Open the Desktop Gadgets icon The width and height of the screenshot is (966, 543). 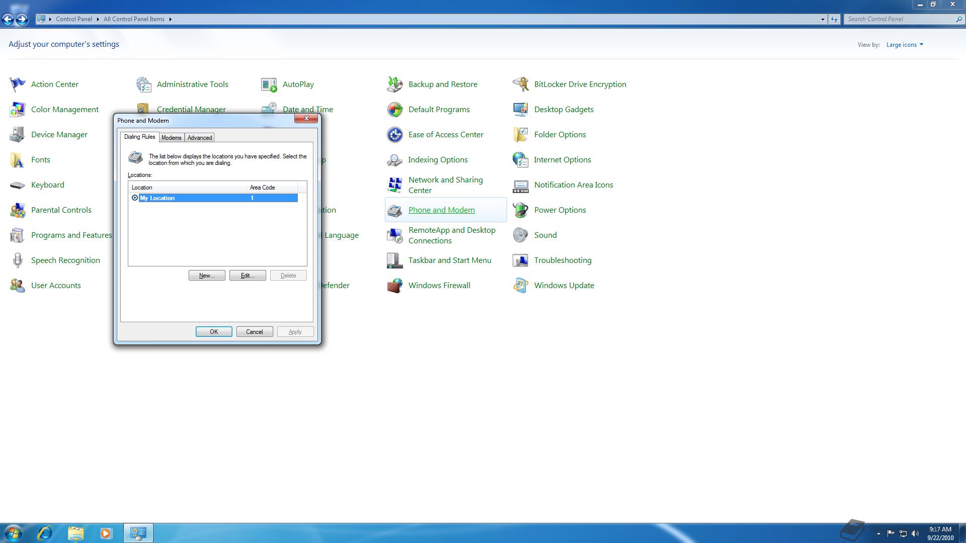tap(521, 109)
